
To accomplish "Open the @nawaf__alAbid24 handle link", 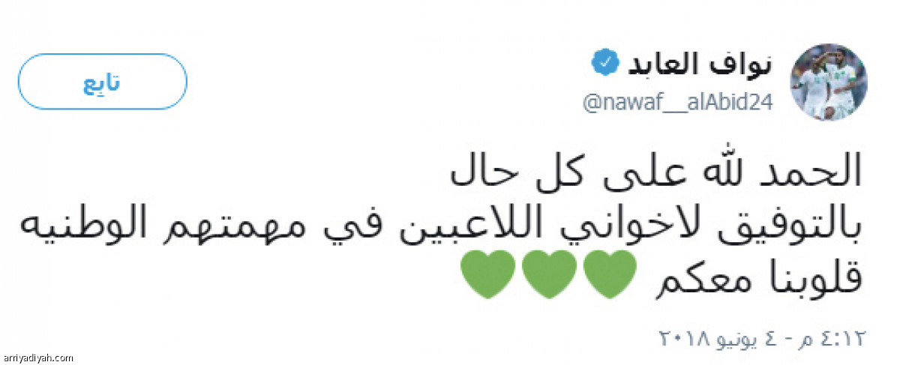I will 679,103.
